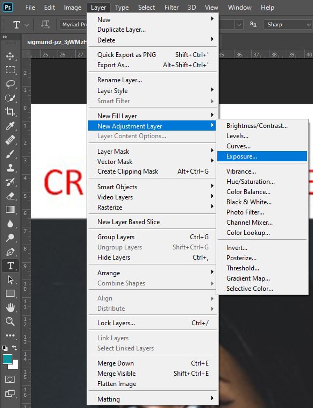Click Quick Export as PNG
This screenshot has height=408, width=313.
[x=153, y=55]
